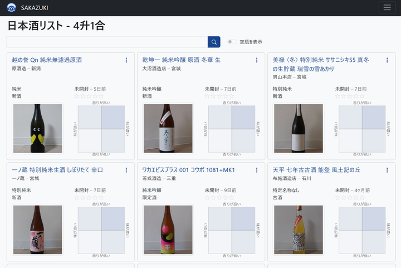401x268 pixels.
Task: Click the flavor chart on 一ノ蔵 card
Action: click(x=101, y=230)
